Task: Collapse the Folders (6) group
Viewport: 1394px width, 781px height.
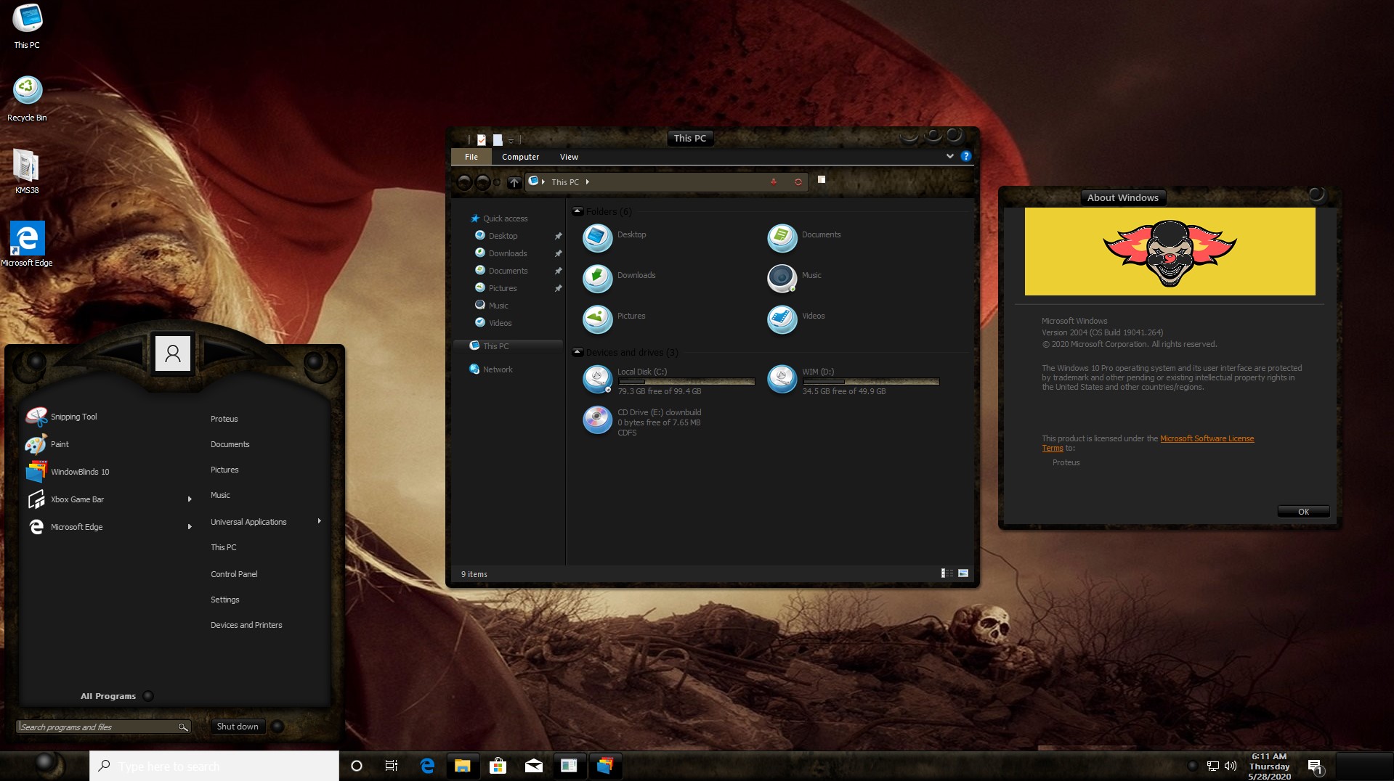Action: [x=578, y=211]
